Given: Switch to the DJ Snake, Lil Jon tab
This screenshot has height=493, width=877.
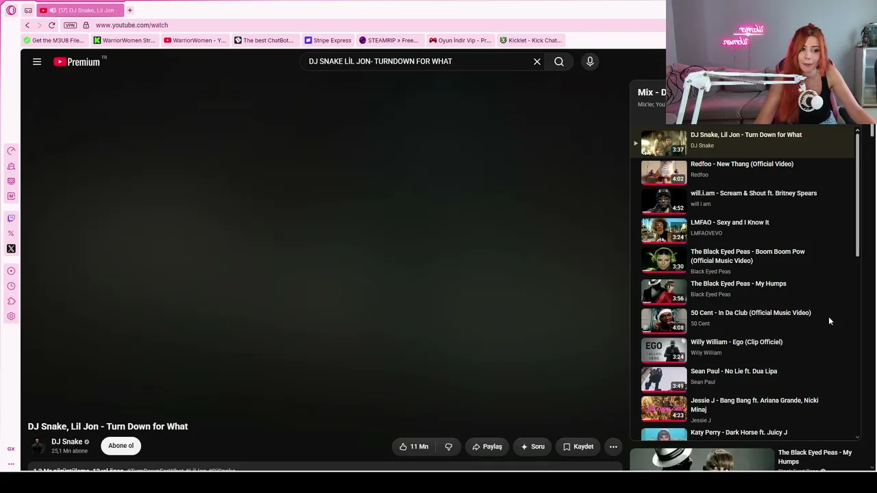Looking at the screenshot, I should pyautogui.click(x=79, y=10).
